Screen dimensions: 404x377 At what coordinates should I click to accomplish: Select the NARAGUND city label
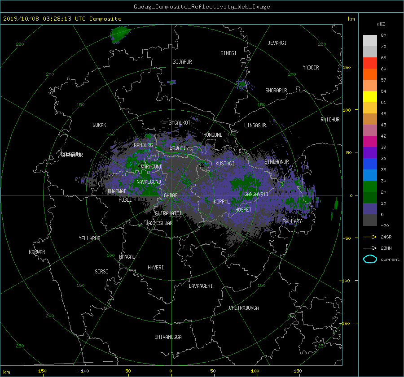[x=152, y=167]
